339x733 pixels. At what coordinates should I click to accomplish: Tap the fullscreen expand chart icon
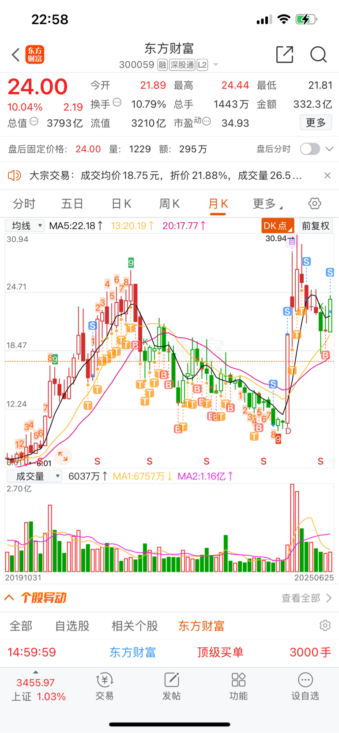pos(63,456)
